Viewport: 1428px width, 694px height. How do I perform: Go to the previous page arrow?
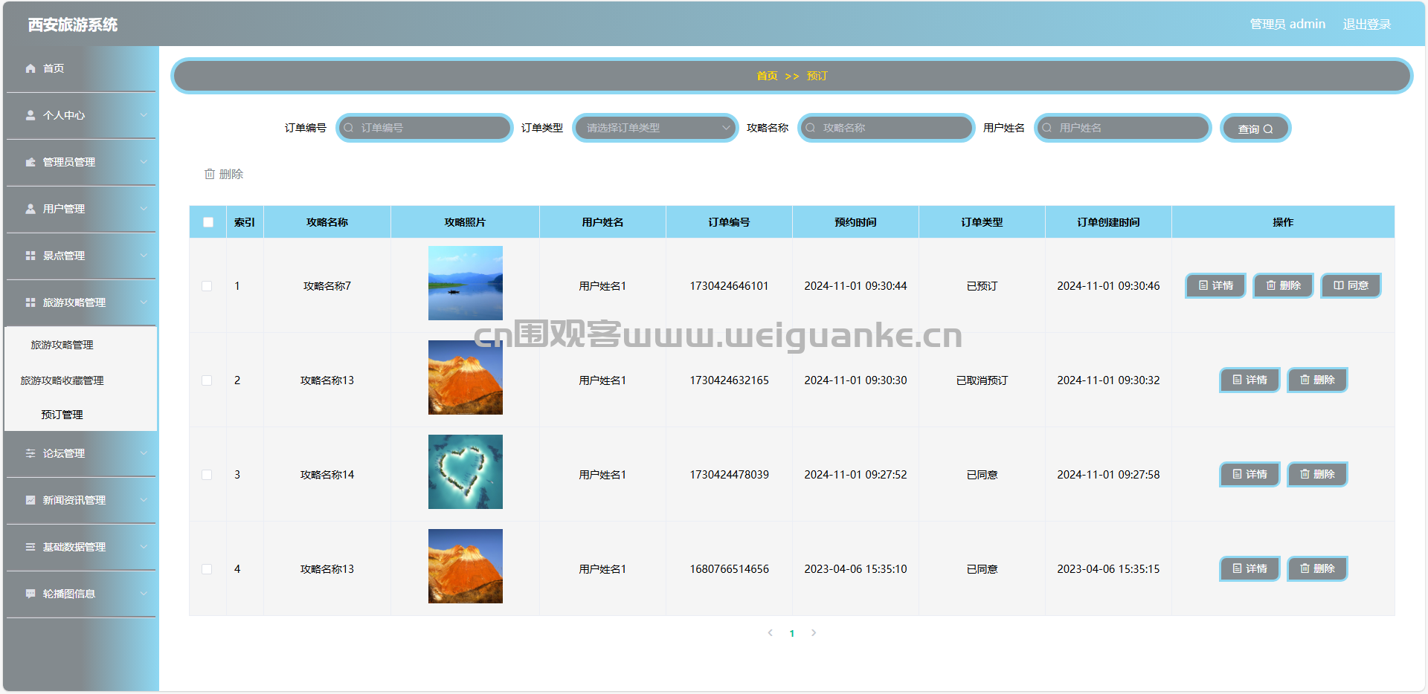(x=771, y=633)
